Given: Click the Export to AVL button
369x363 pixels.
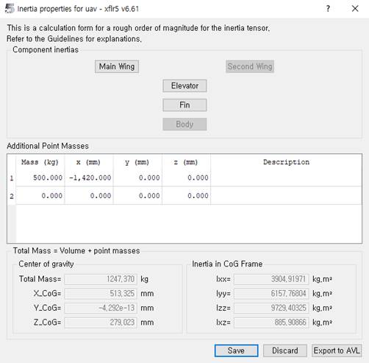Looking at the screenshot, I should click(x=337, y=350).
